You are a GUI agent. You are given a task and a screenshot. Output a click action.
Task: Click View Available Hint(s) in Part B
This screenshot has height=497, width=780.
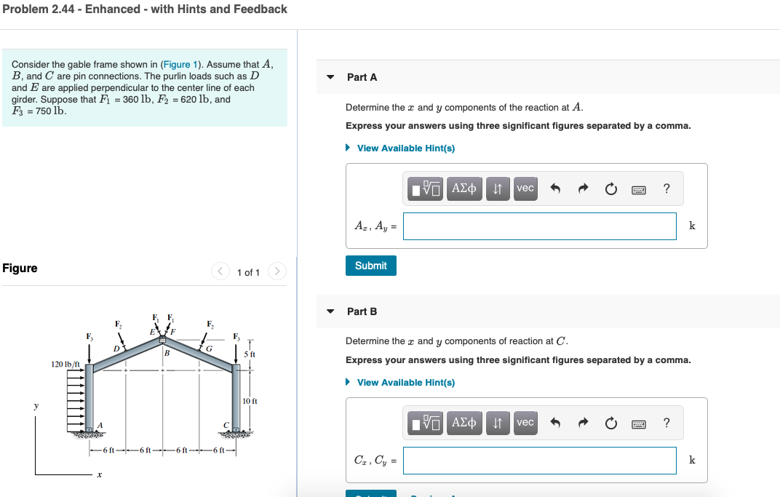pos(400,382)
